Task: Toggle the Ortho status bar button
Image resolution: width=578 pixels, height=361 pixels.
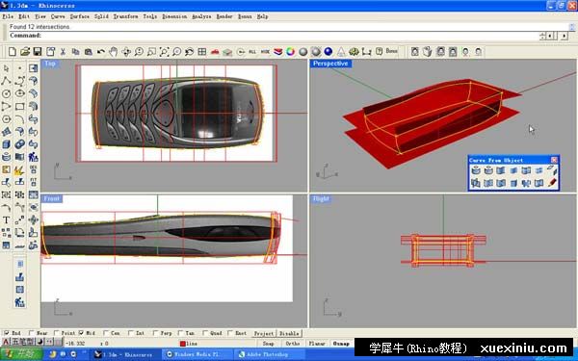Action: pyautogui.click(x=293, y=344)
